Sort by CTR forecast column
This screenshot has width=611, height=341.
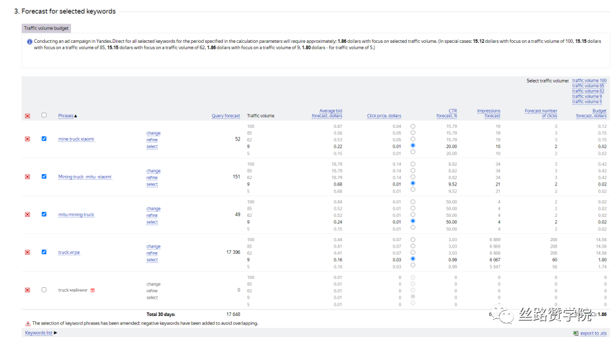tap(446, 113)
